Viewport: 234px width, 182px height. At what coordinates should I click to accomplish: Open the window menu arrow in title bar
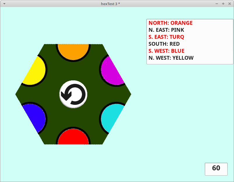click(4, 3)
